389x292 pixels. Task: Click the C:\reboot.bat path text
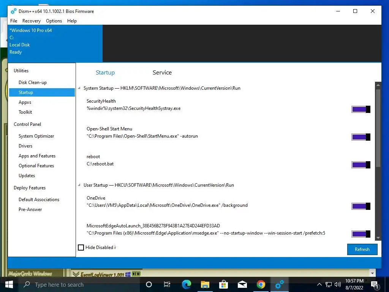(x=100, y=164)
